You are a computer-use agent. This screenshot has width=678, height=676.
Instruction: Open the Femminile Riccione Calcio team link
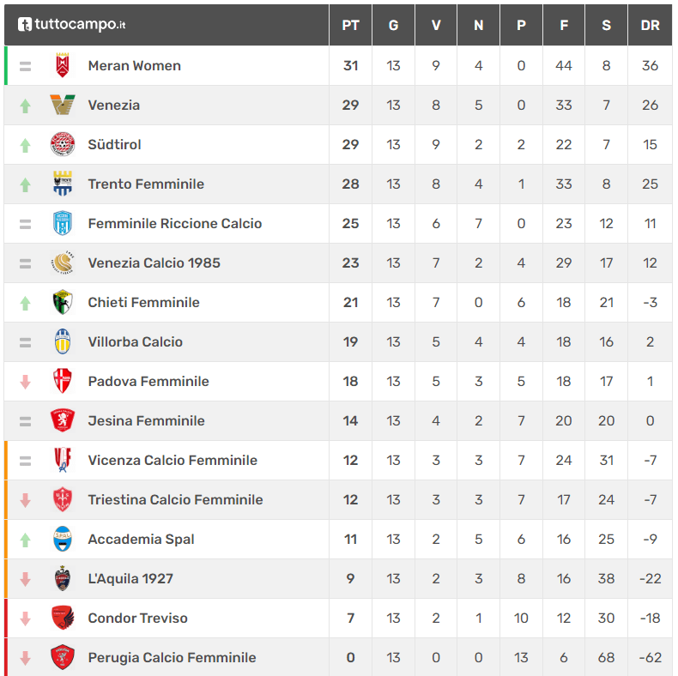(x=175, y=223)
